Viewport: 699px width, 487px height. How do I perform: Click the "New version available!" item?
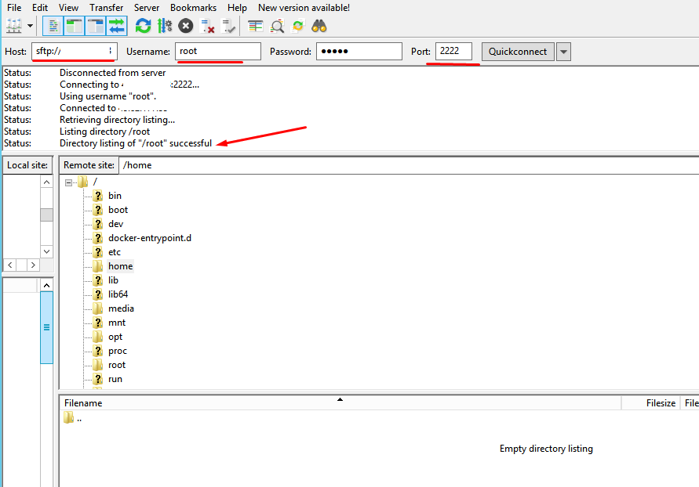[304, 8]
